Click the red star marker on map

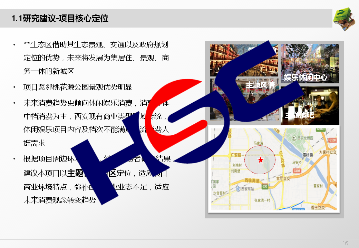[260, 160]
